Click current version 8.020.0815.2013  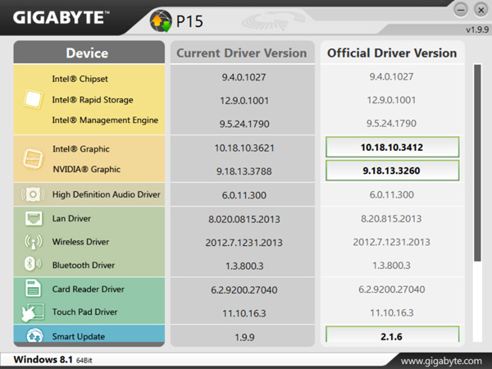coord(244,219)
